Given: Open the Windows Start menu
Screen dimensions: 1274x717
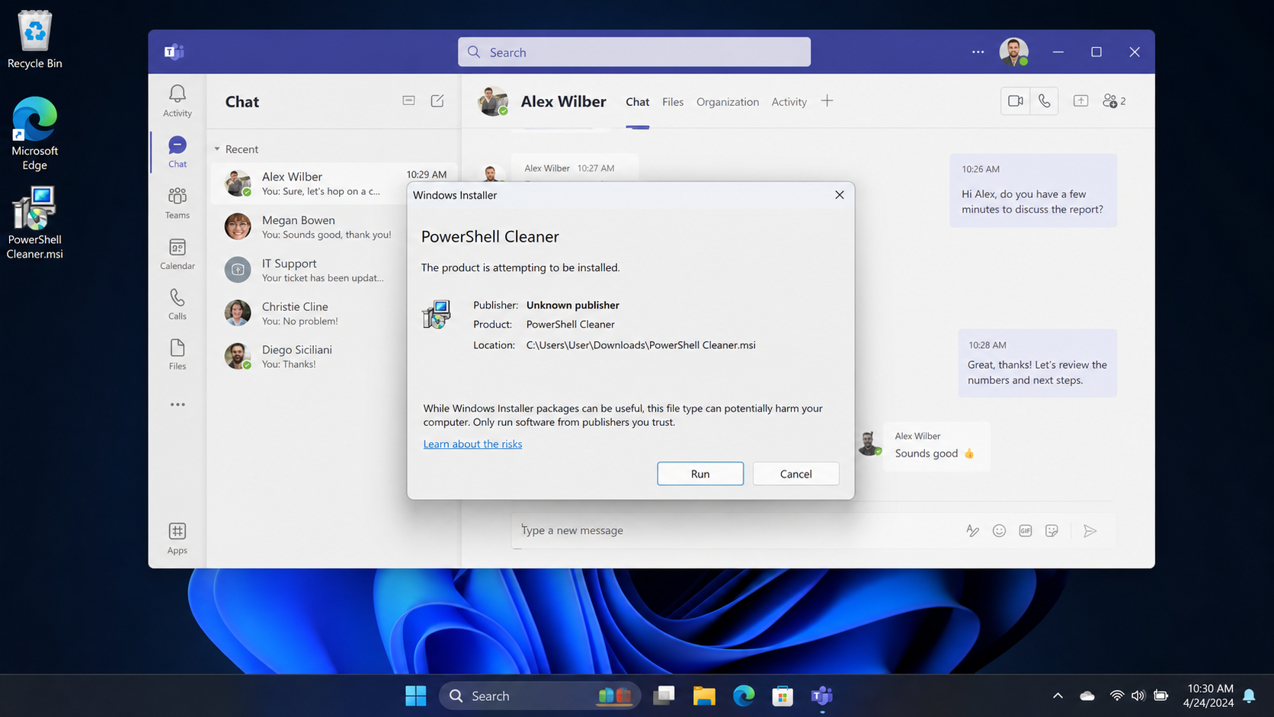Looking at the screenshot, I should (x=416, y=696).
